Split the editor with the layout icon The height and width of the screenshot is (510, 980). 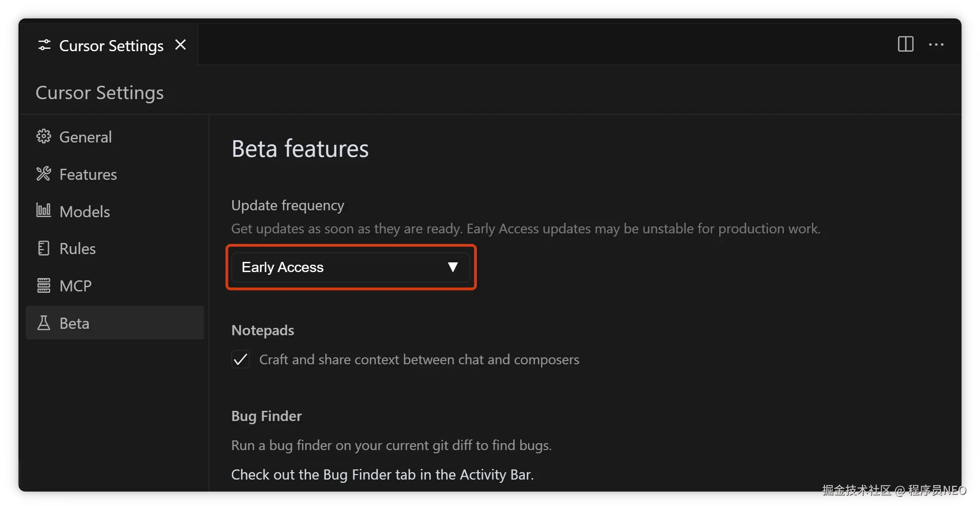[x=905, y=44]
